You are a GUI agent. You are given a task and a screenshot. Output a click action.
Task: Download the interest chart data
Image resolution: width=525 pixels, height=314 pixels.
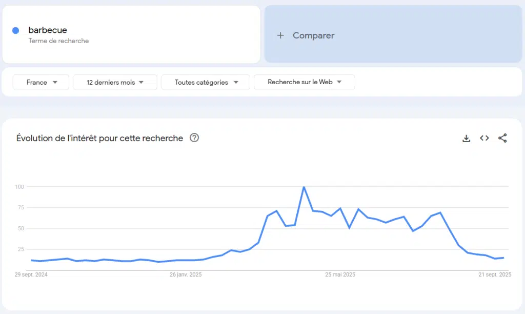[x=466, y=138]
